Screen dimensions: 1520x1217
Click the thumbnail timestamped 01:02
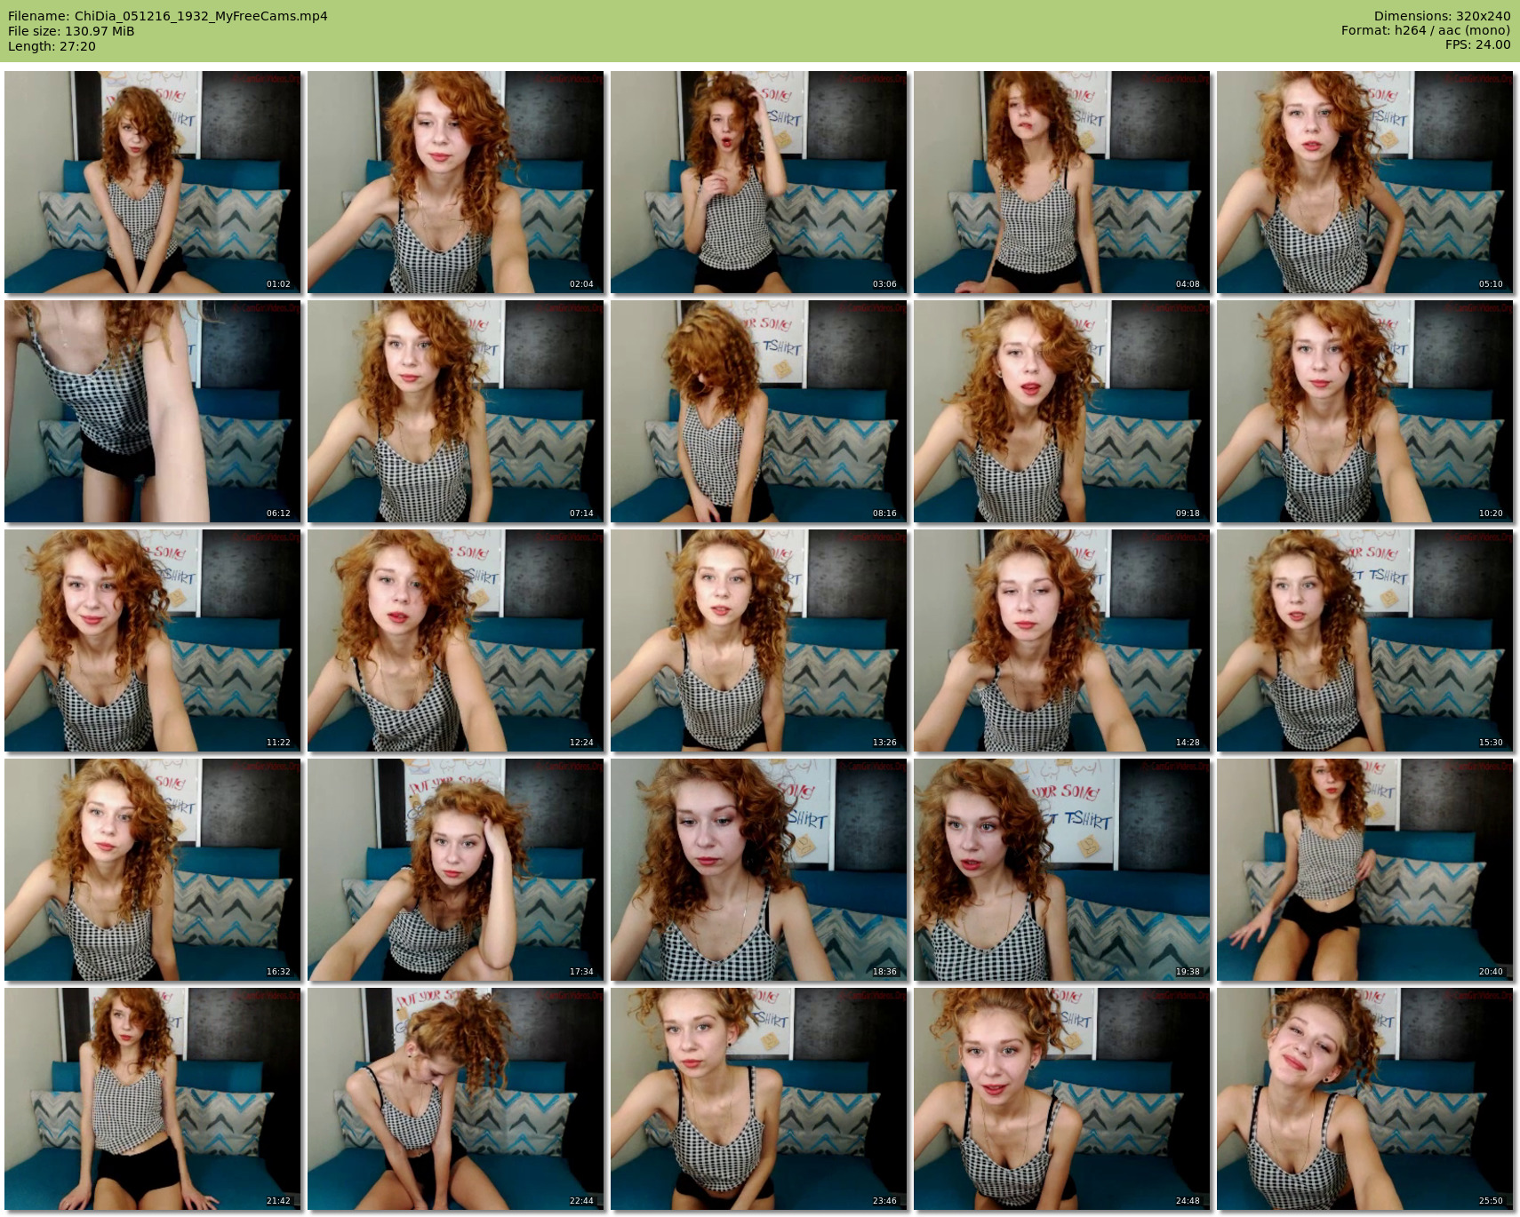tap(153, 182)
